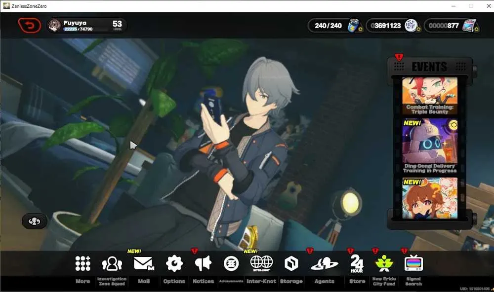
Task: View Notices megaphone icon
Action: tap(203, 263)
